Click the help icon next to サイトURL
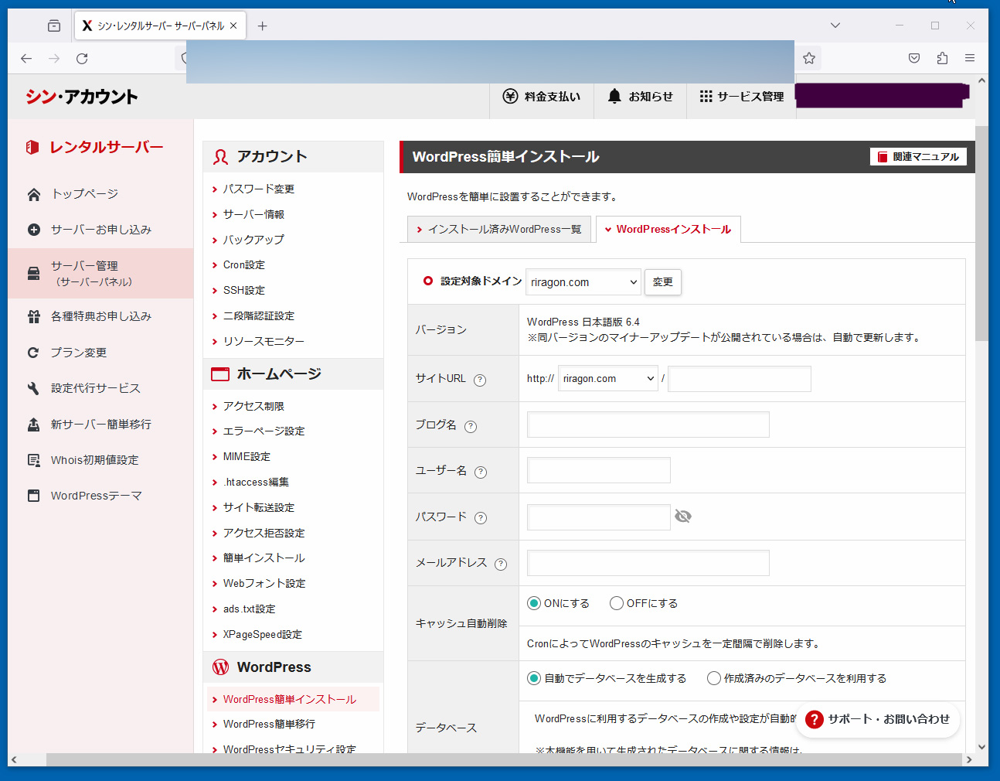This screenshot has width=1000, height=781. tap(480, 380)
